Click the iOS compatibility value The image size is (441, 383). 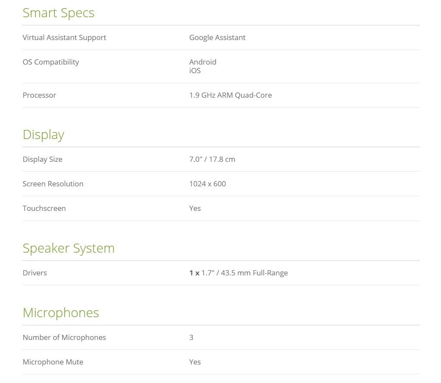click(195, 71)
